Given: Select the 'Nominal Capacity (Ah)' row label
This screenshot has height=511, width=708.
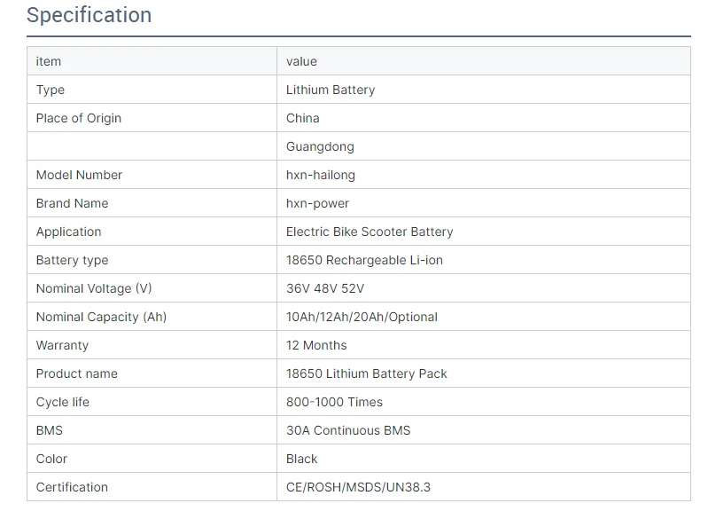Looking at the screenshot, I should [101, 317].
